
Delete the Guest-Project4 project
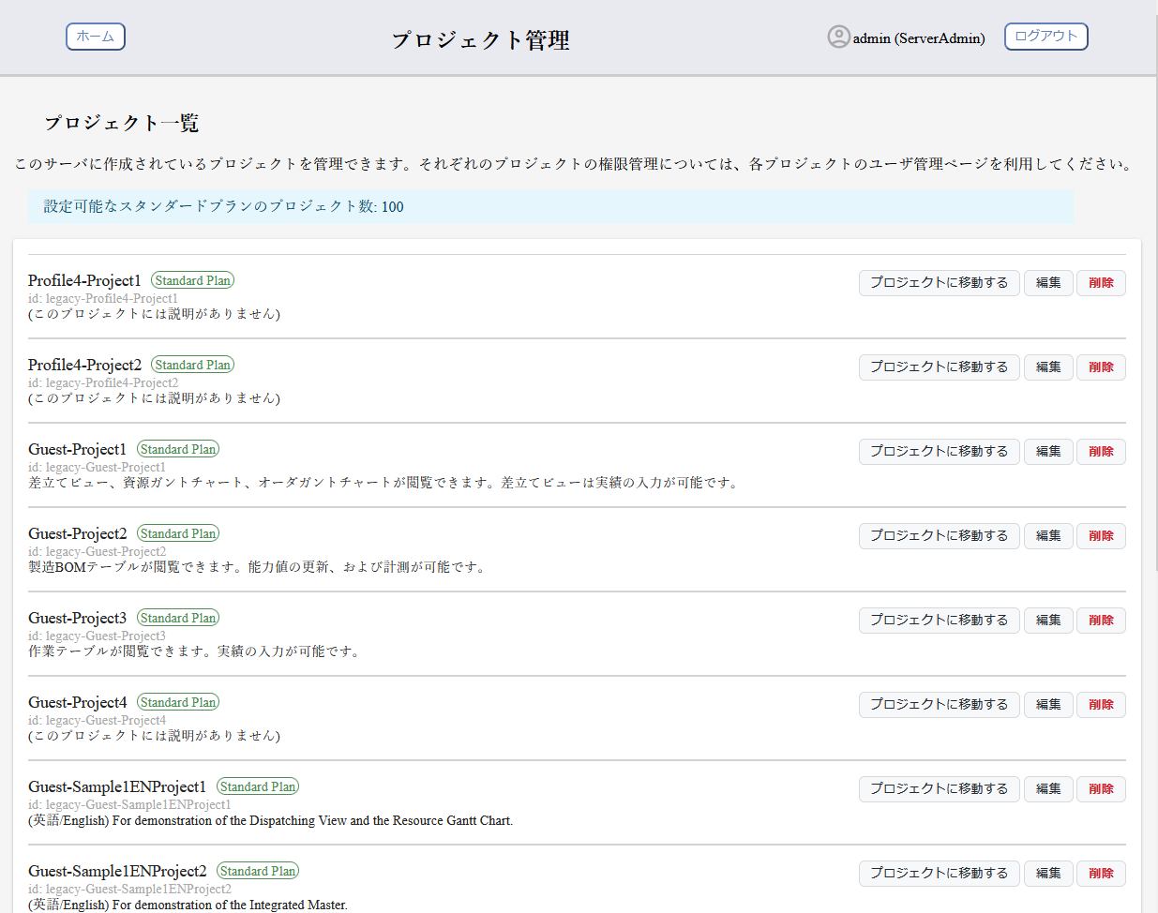(x=1101, y=704)
